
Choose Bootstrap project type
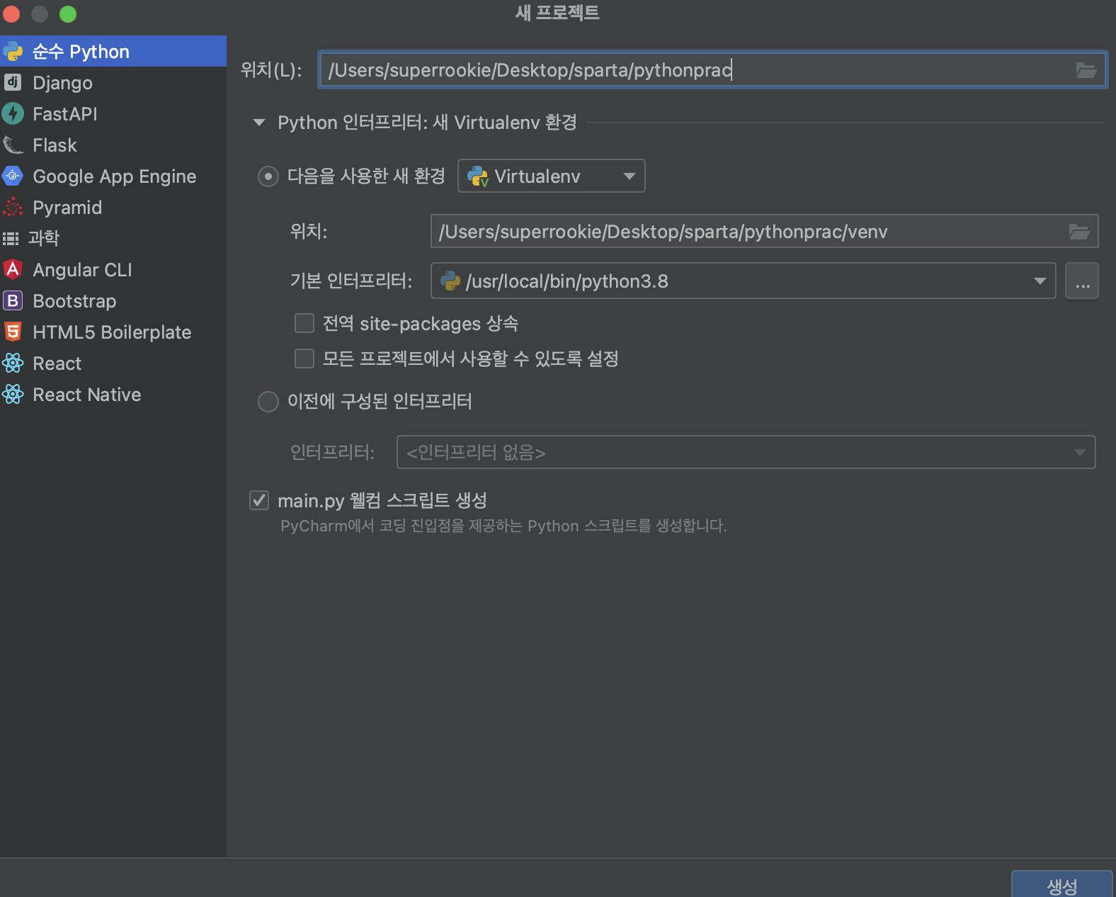pos(113,300)
